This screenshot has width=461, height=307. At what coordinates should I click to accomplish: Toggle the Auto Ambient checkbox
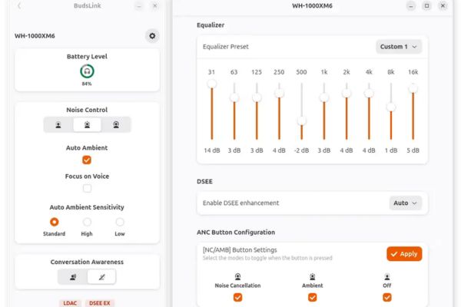87,160
